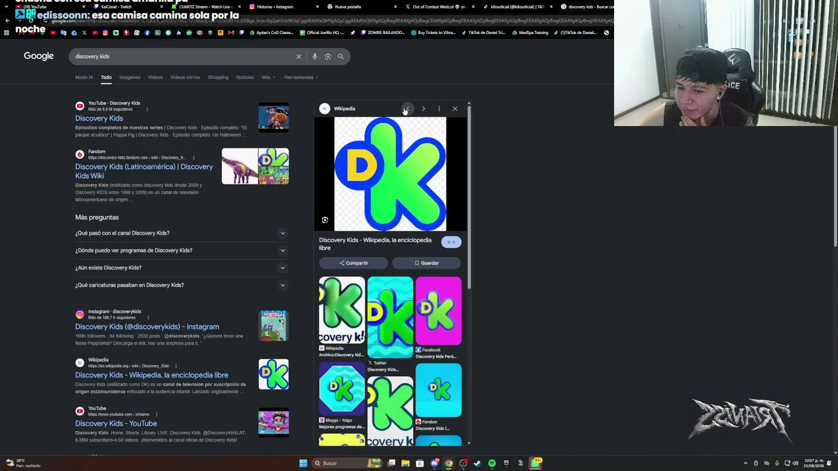Click the "Guardar" button
The image size is (838, 471).
click(x=426, y=263)
